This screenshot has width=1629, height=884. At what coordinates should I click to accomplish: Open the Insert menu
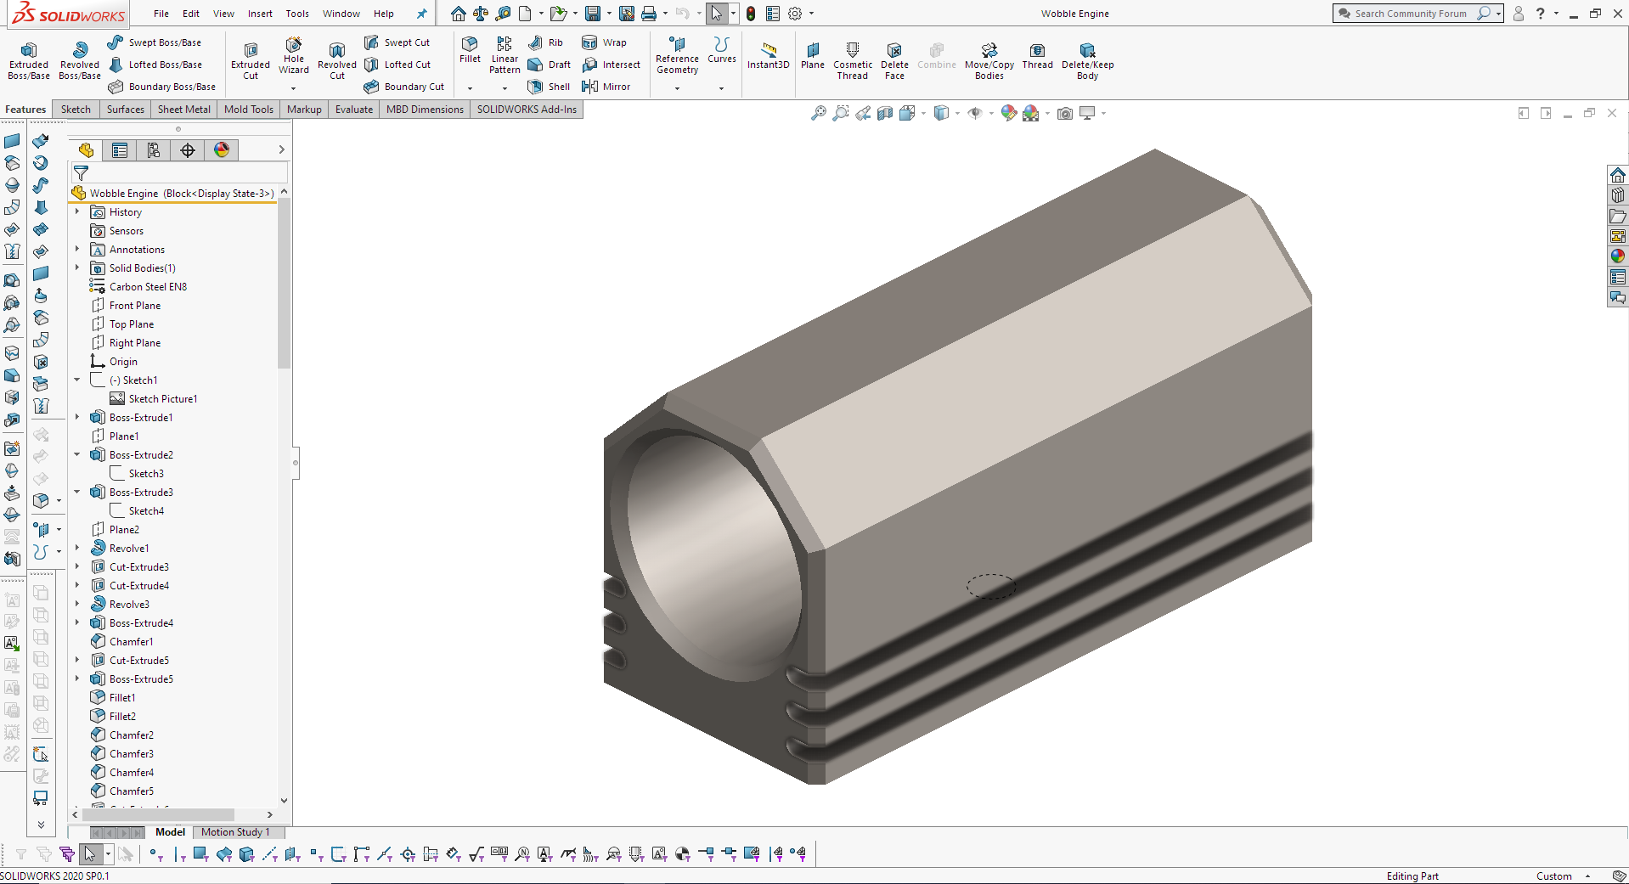pos(259,14)
